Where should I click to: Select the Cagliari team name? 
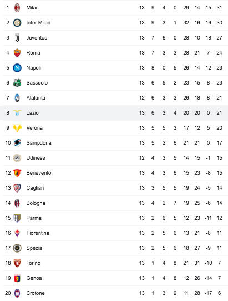pos(35,188)
